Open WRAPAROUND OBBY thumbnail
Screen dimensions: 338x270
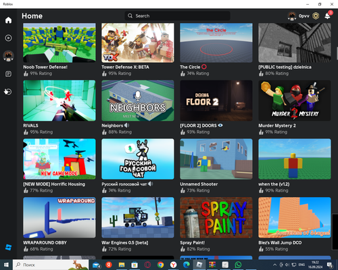(x=59, y=217)
